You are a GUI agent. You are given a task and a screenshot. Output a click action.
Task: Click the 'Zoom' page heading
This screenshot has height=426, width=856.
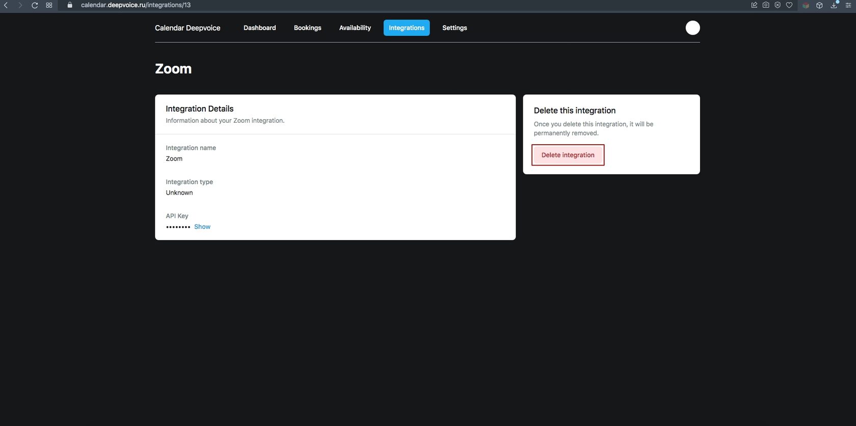173,69
